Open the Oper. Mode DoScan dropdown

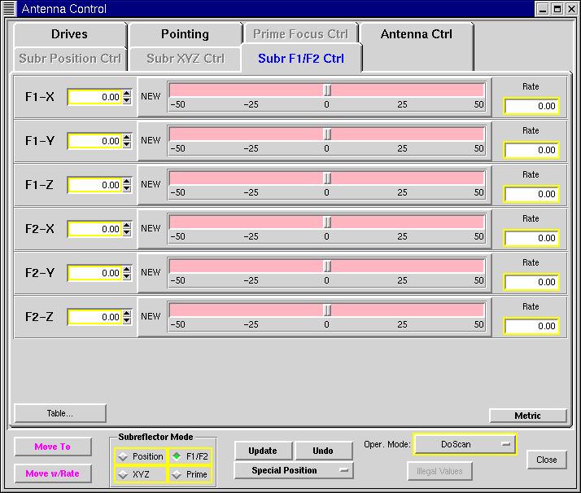coord(465,444)
